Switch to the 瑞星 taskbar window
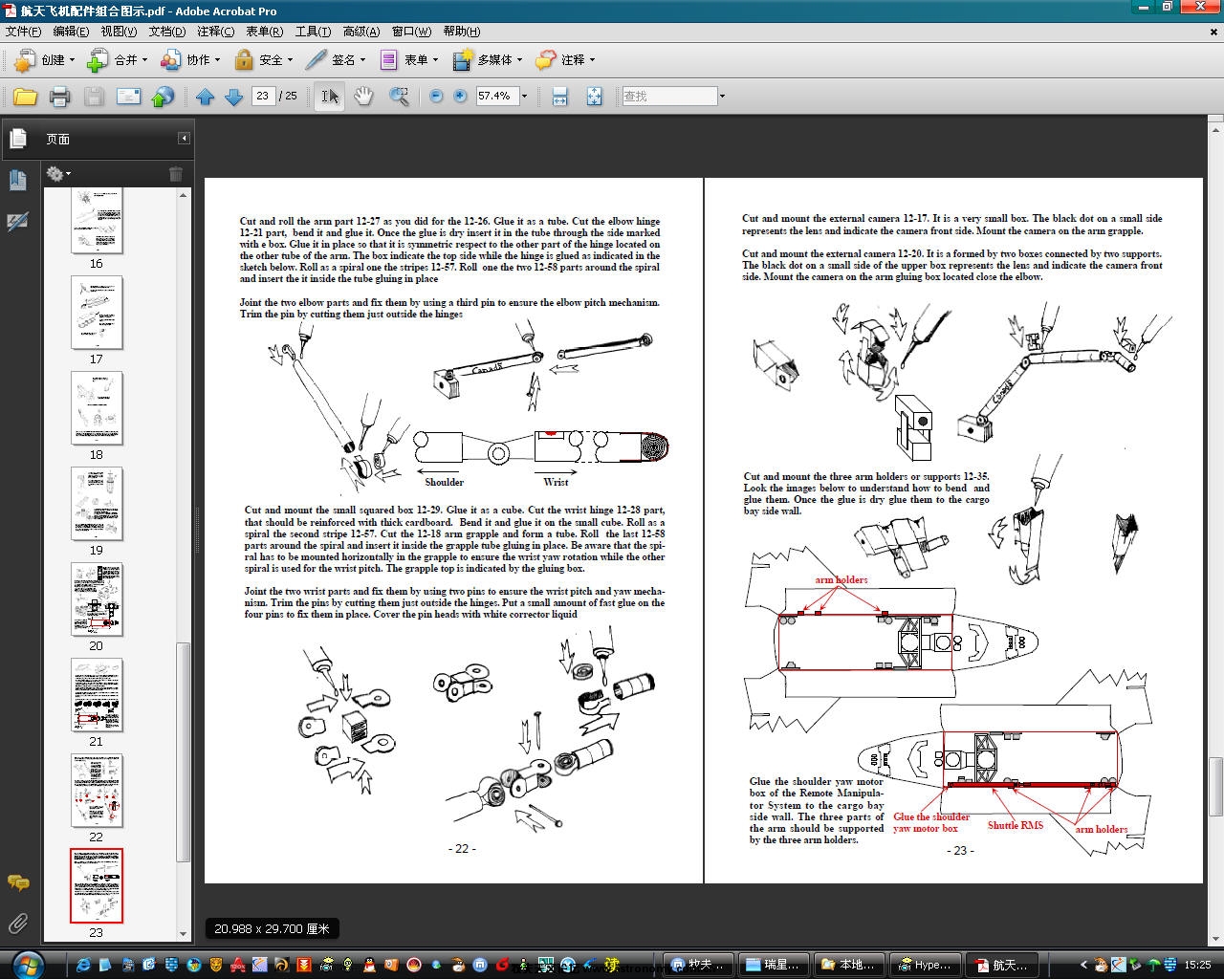The image size is (1224, 979). 775,965
